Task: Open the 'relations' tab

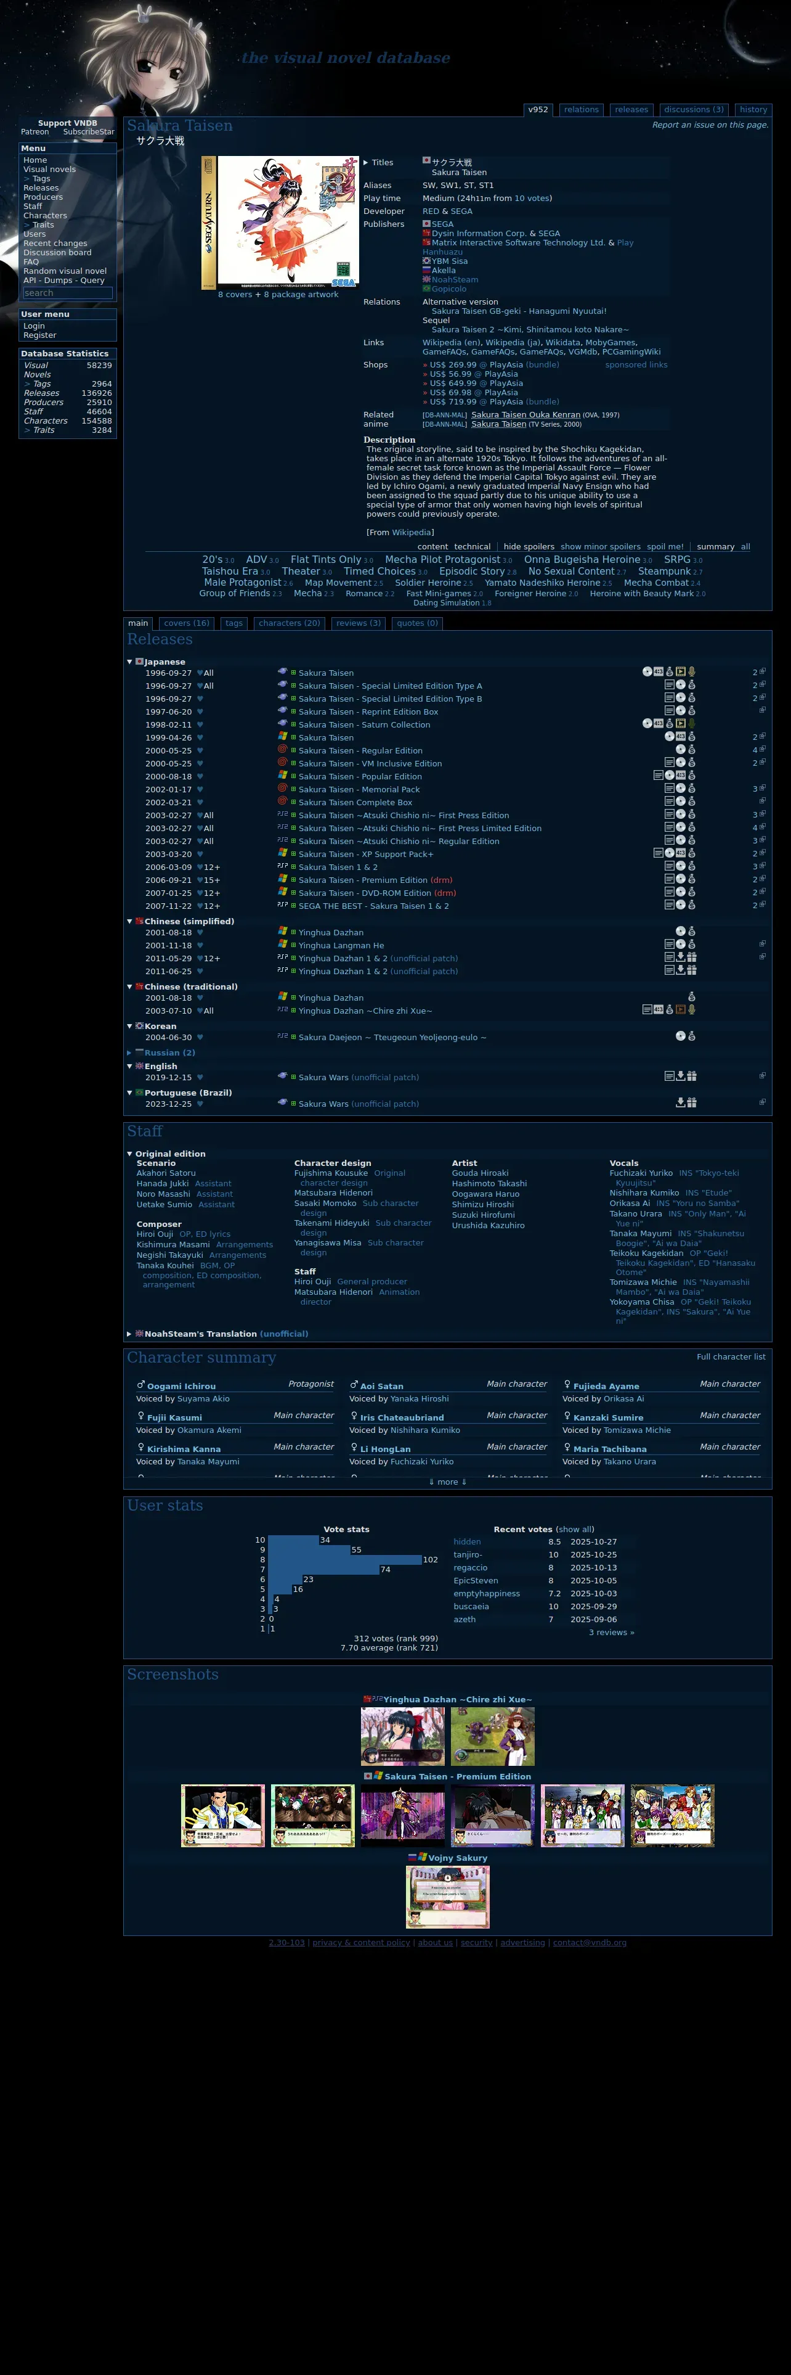Action: (x=581, y=110)
